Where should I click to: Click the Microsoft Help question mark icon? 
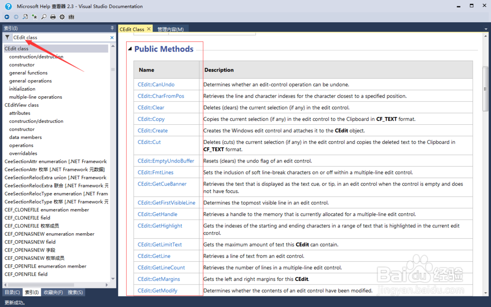click(8, 6)
